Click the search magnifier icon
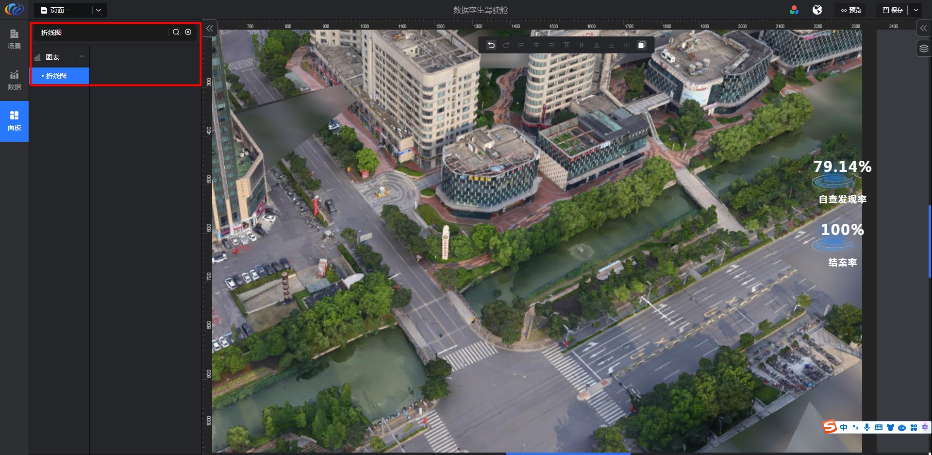932x455 pixels. coord(176,32)
